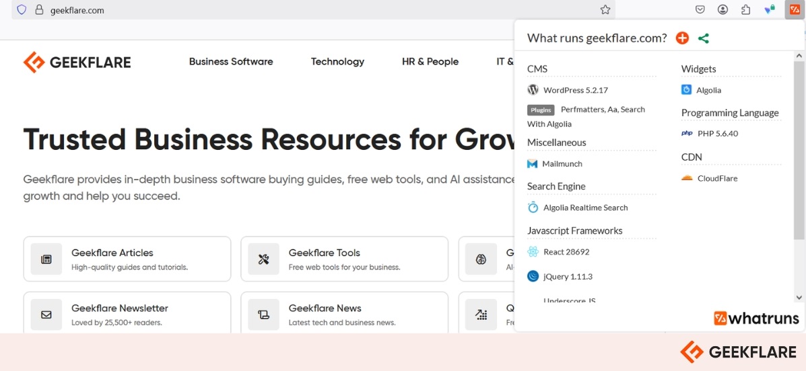806x371 pixels.
Task: Click the WhatRuns extension toolbar icon
Action: [794, 9]
